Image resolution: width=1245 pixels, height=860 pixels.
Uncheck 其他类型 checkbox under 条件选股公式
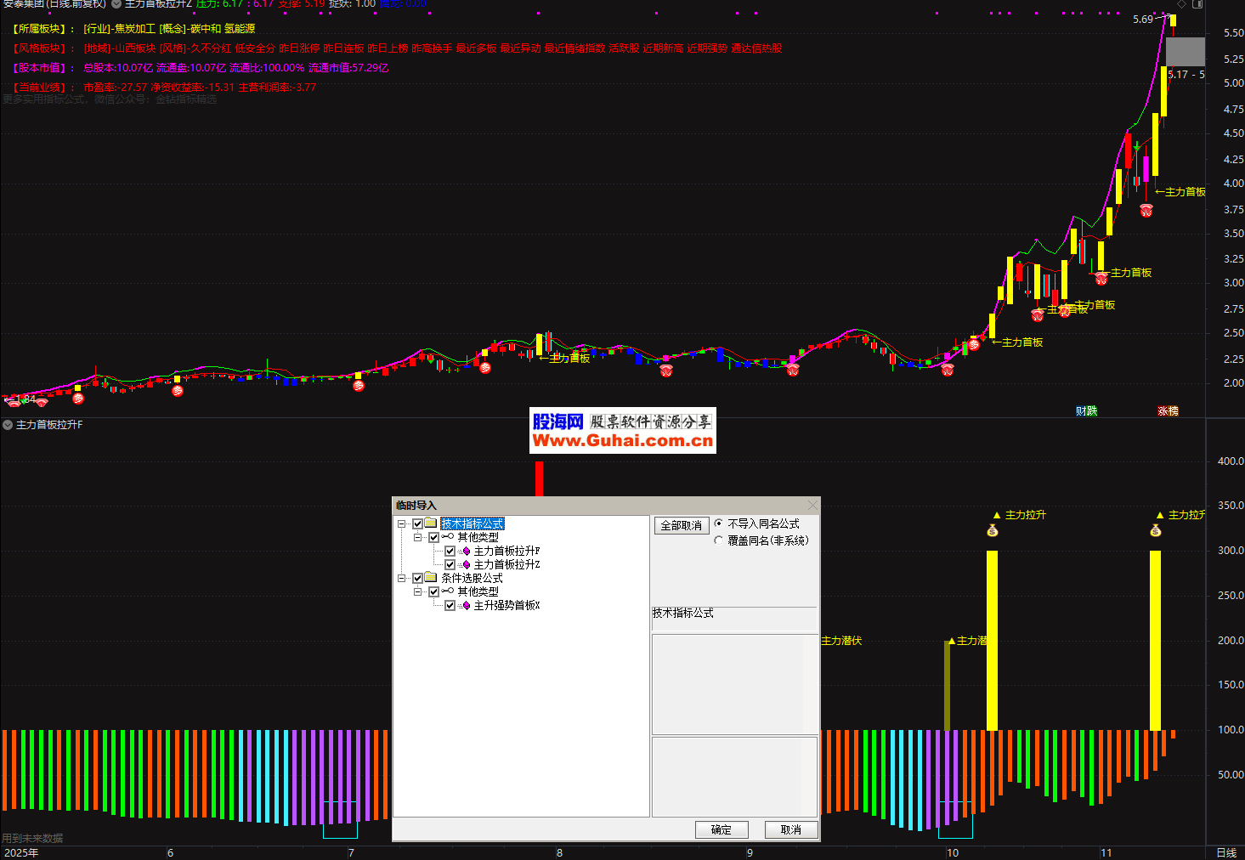(433, 592)
